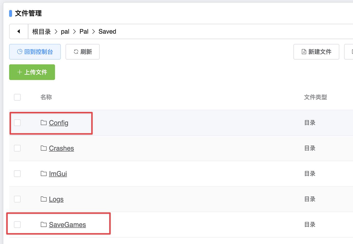The height and width of the screenshot is (244, 353).
Task: Click folder icon next to Logs
Action: pos(44,199)
